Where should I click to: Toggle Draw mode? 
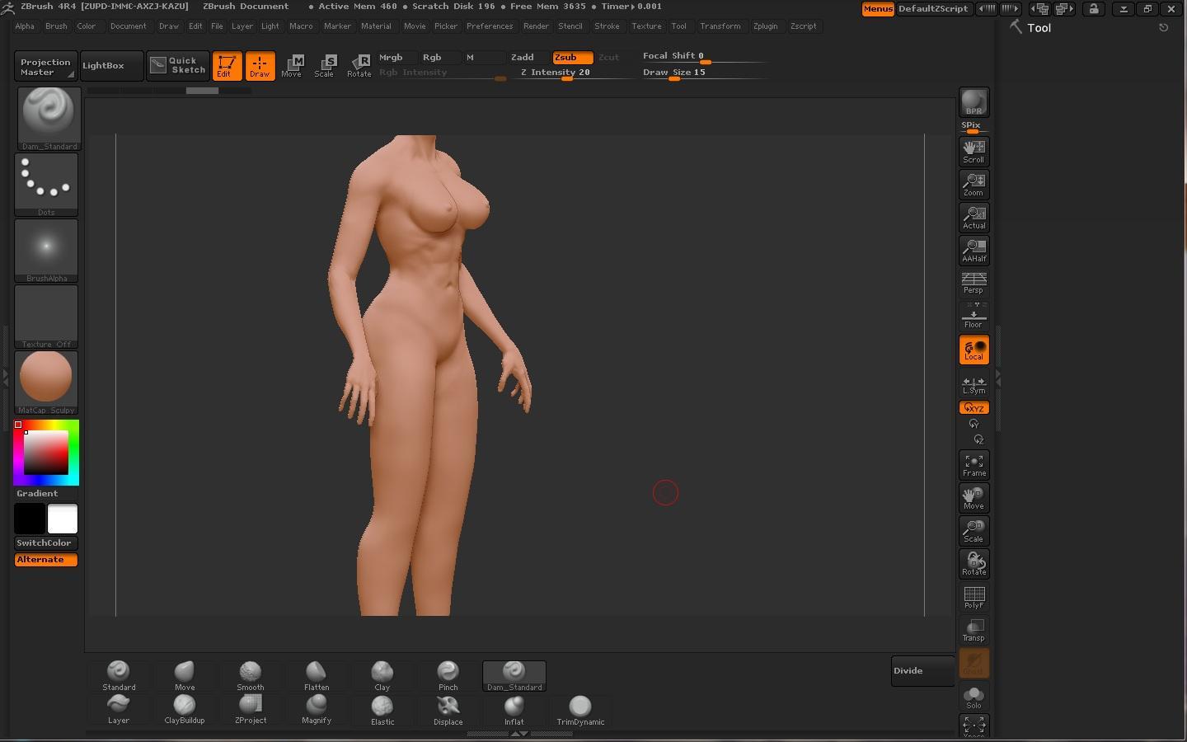(x=260, y=66)
